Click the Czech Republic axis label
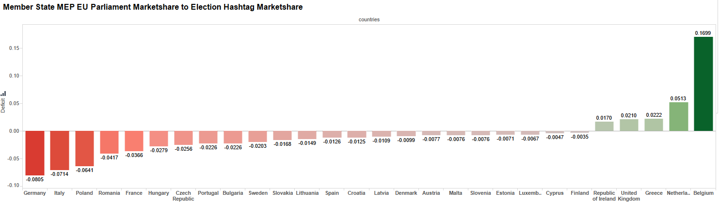This screenshot has height=220, width=719. (x=183, y=196)
